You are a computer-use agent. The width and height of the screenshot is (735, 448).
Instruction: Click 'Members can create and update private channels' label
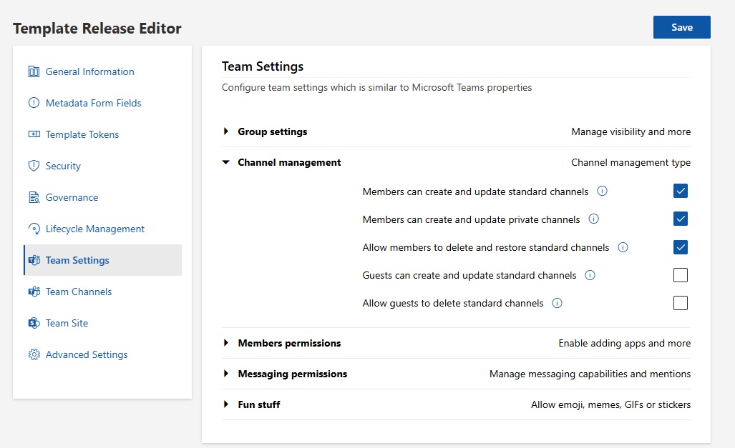pyautogui.click(x=471, y=219)
